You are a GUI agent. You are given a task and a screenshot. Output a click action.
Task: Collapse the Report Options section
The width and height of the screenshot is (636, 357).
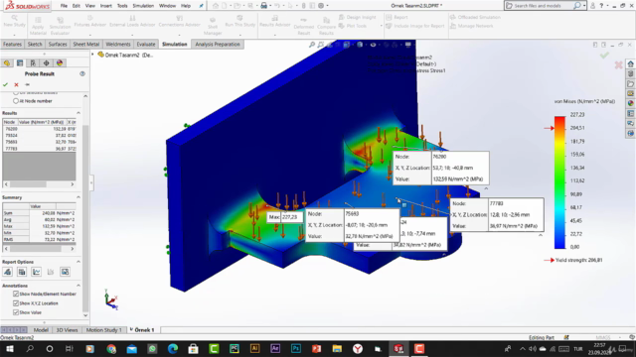[79, 262]
